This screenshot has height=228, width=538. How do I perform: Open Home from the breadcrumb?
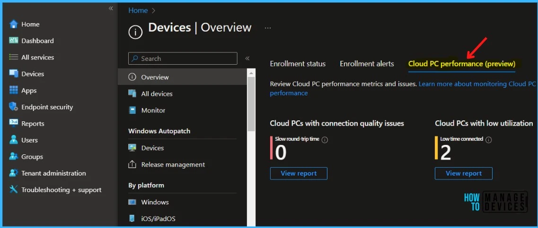(x=138, y=10)
